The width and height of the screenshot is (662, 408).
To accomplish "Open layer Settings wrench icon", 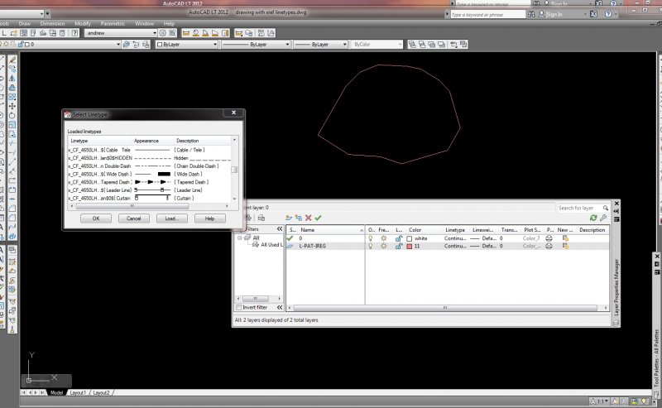I will point(603,218).
